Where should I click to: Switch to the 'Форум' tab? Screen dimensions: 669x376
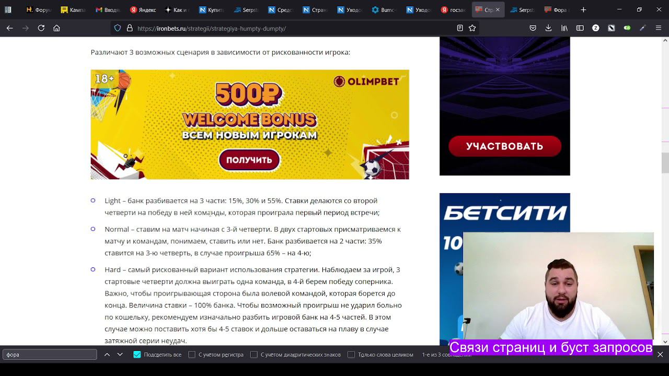pyautogui.click(x=39, y=9)
